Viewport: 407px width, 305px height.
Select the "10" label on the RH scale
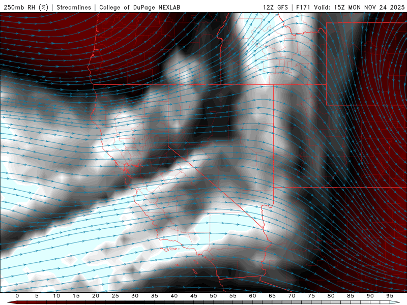tap(56, 296)
